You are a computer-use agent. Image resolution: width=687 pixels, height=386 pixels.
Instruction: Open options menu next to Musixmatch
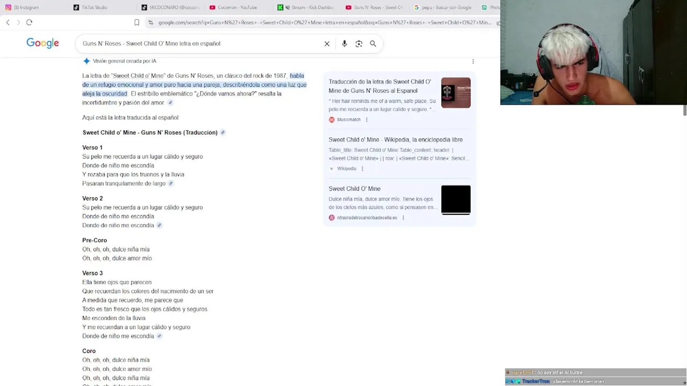(367, 120)
